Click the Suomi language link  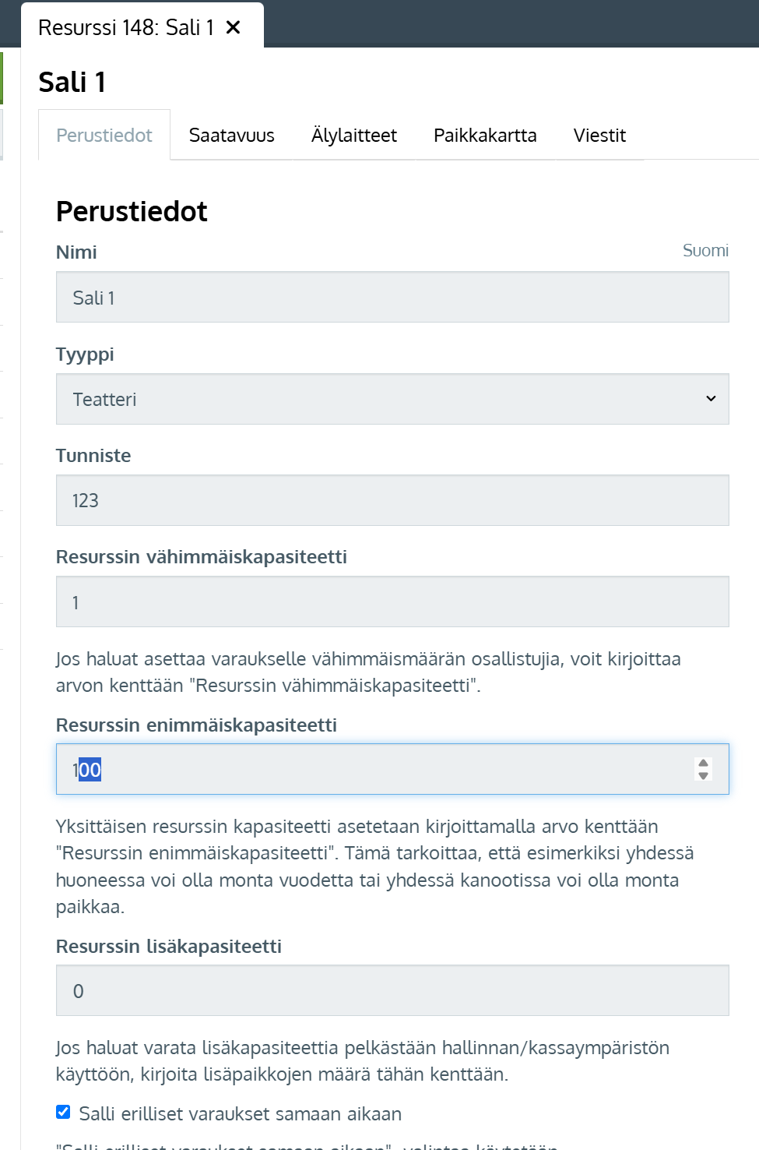pyautogui.click(x=705, y=251)
